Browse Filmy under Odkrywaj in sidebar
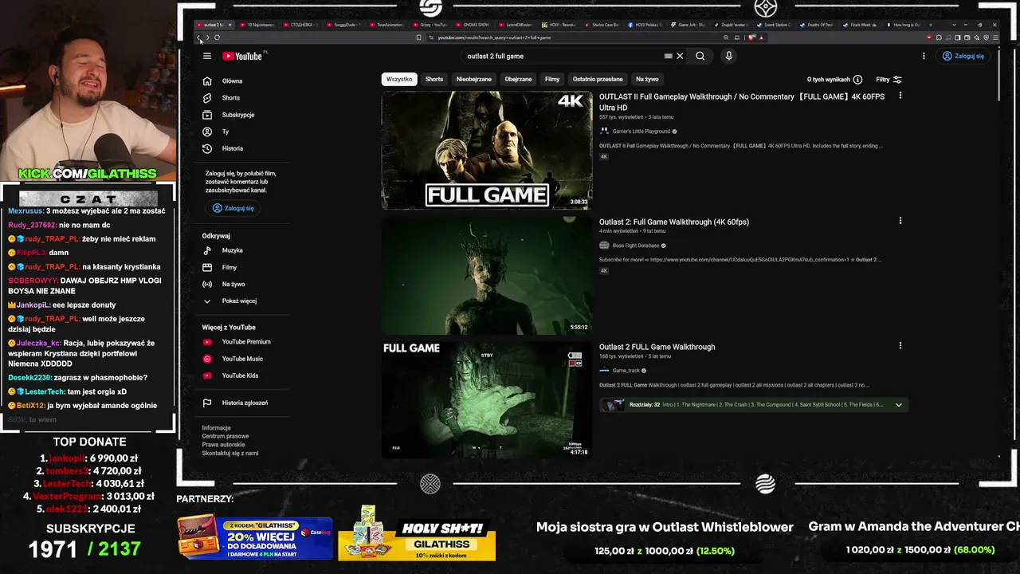 tap(229, 267)
